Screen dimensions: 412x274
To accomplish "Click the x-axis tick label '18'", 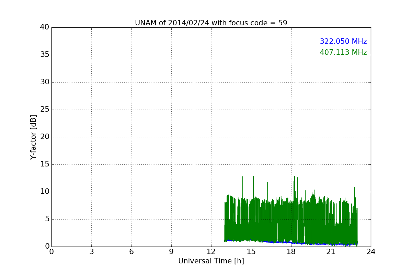I will coord(291,252).
